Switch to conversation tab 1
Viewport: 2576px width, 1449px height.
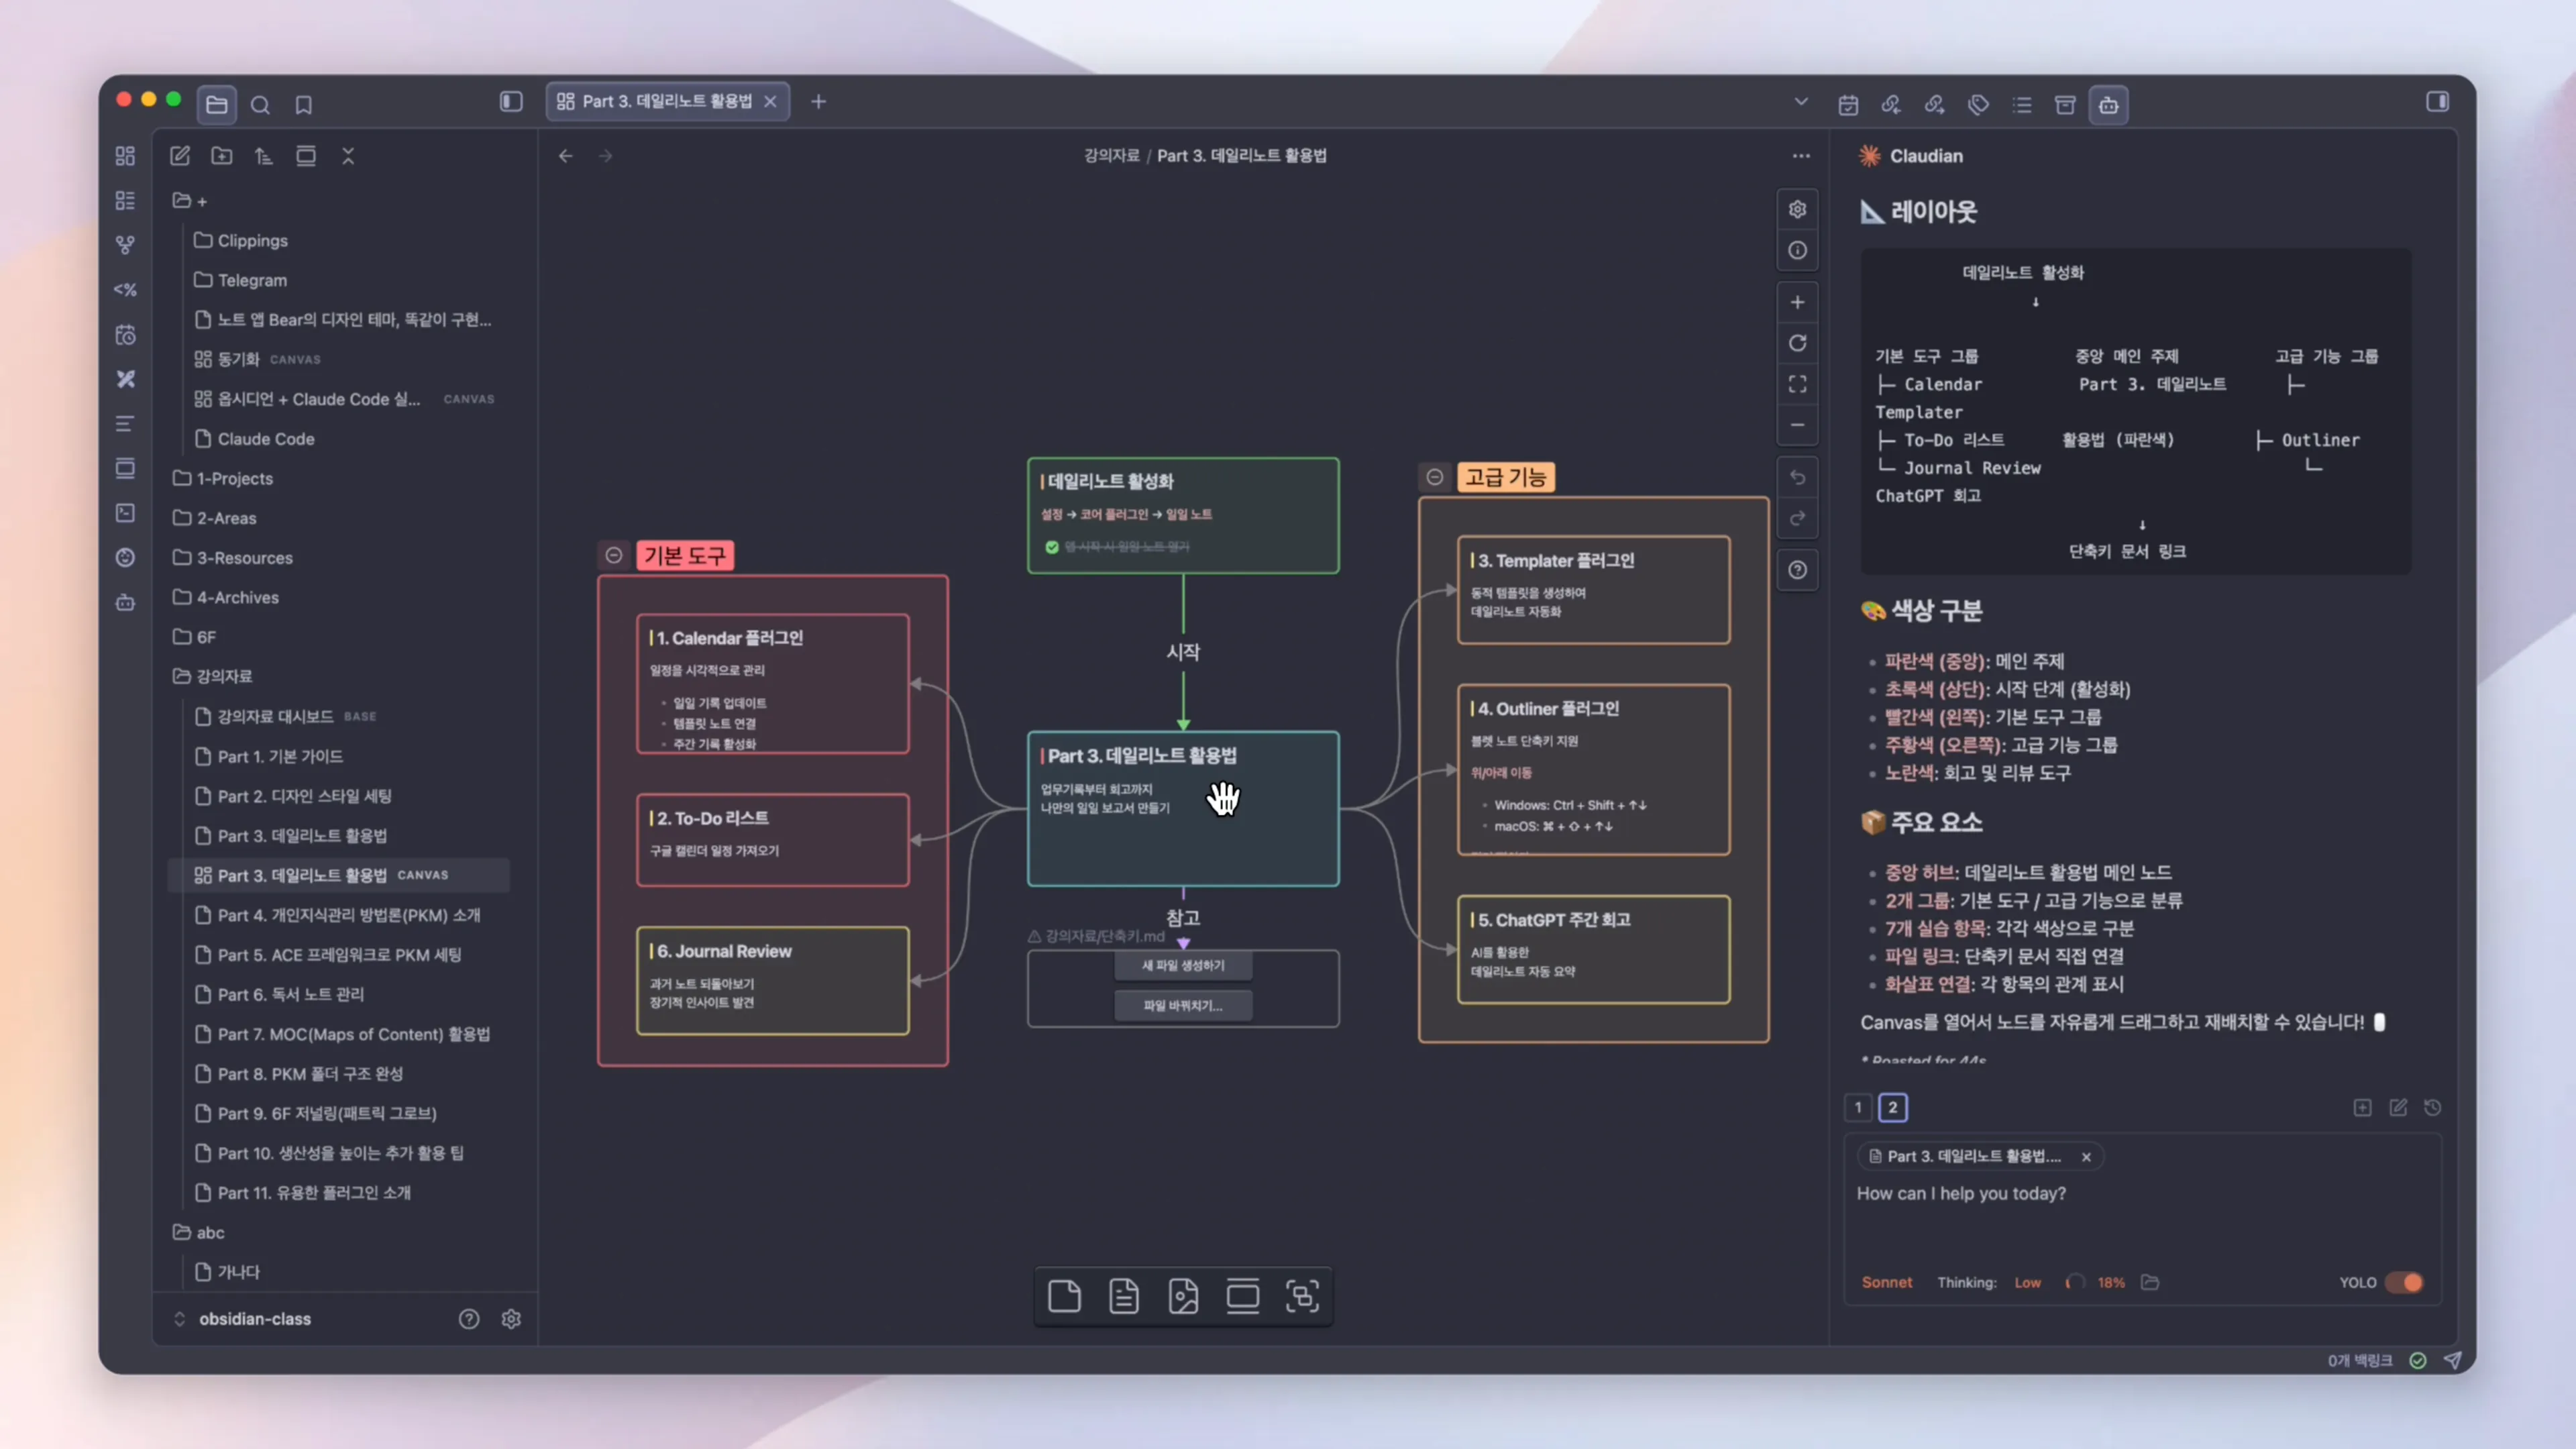[1858, 1107]
